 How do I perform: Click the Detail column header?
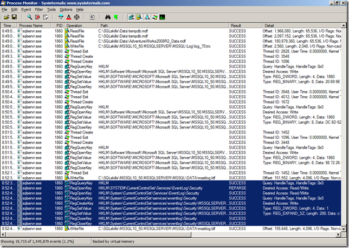point(302,25)
